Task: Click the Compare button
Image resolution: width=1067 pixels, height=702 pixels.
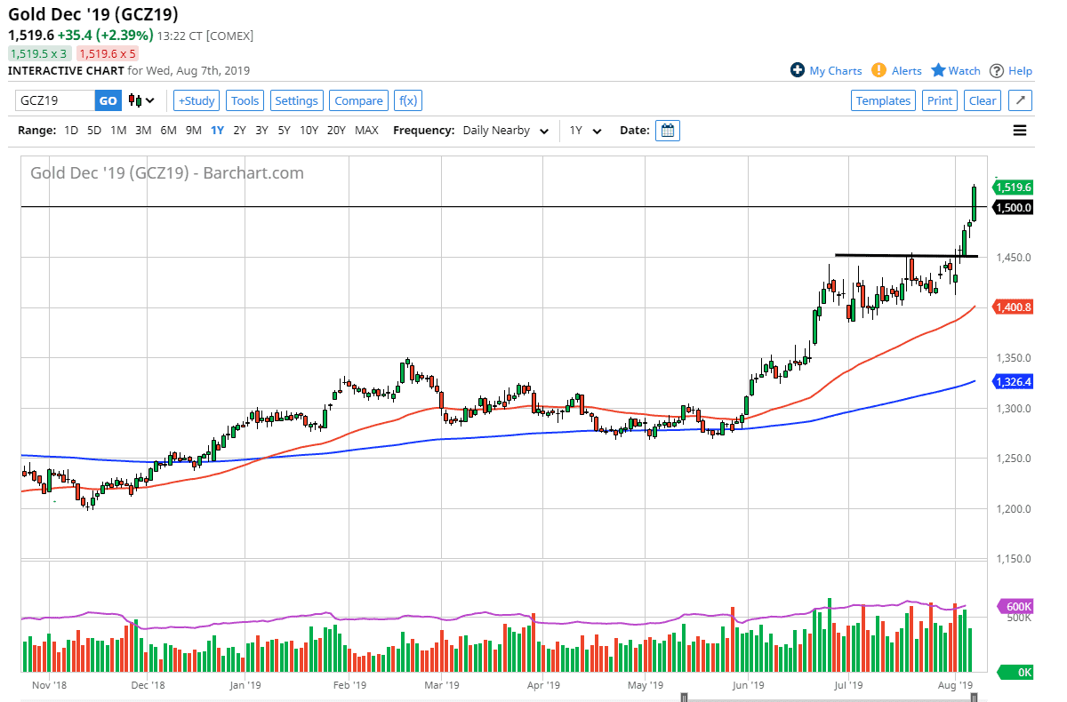Action: pos(358,100)
